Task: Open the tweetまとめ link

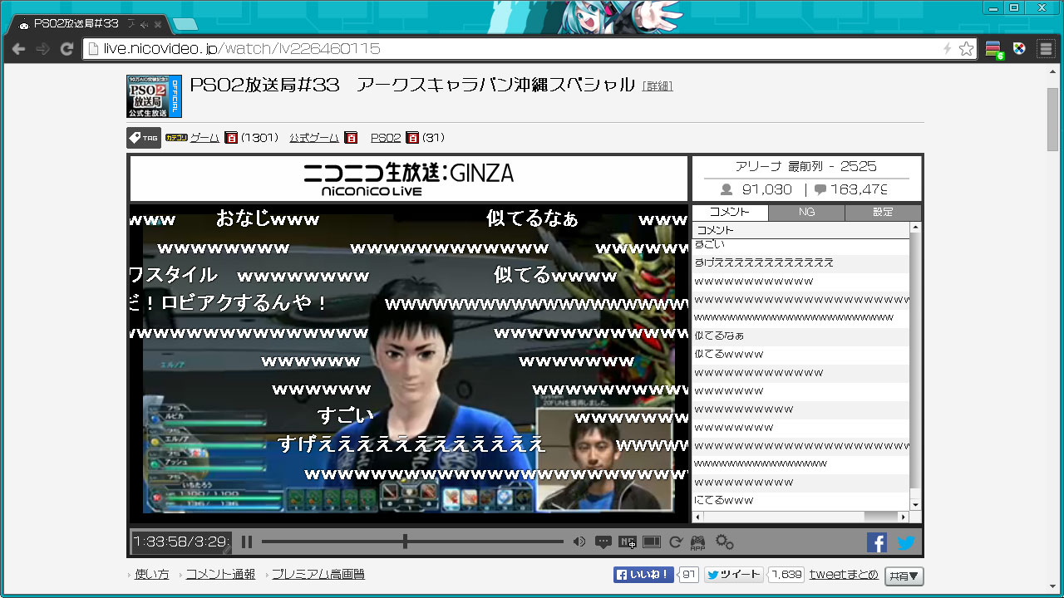Action: 844,575
